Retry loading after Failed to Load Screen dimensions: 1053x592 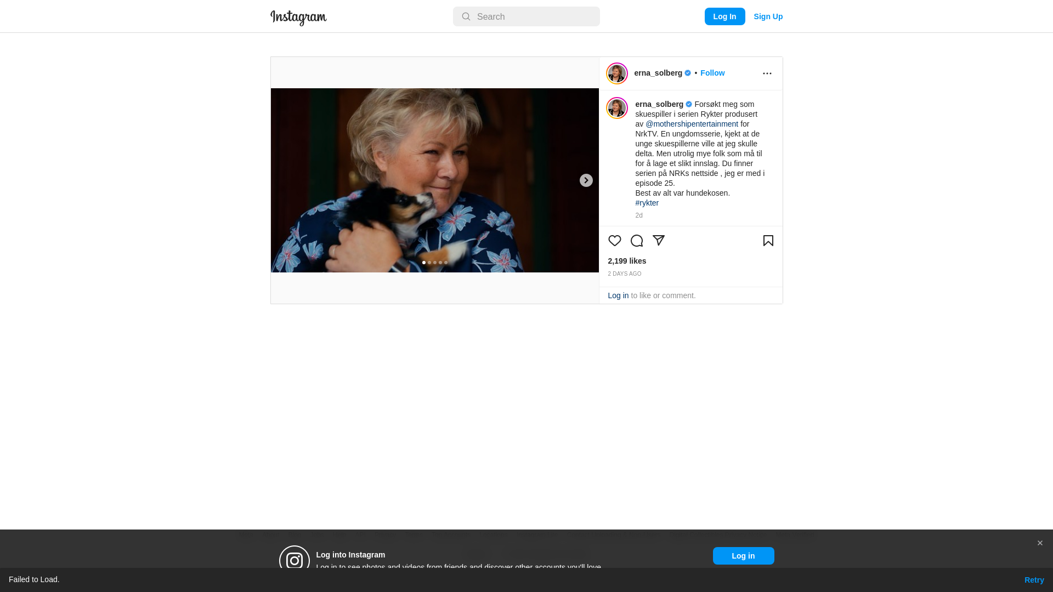[x=1034, y=580]
